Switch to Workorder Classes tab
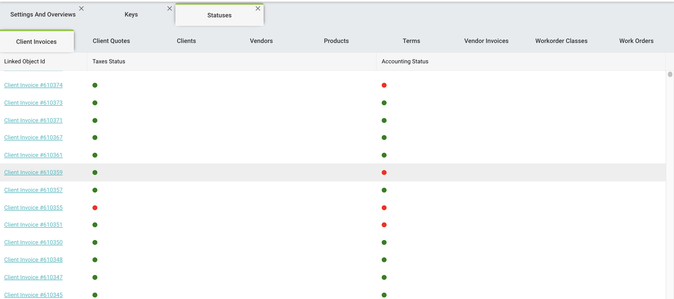The width and height of the screenshot is (674, 299). click(x=561, y=41)
